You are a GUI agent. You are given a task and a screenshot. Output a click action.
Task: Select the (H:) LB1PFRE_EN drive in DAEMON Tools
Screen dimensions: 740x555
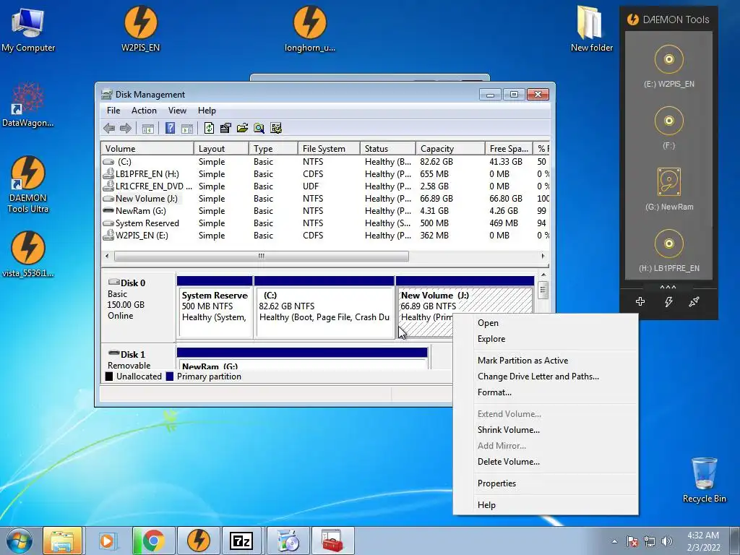(668, 250)
